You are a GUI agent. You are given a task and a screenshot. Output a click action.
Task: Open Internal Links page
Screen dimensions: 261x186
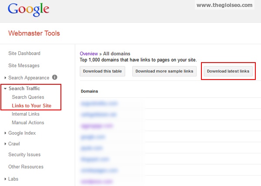(x=26, y=114)
